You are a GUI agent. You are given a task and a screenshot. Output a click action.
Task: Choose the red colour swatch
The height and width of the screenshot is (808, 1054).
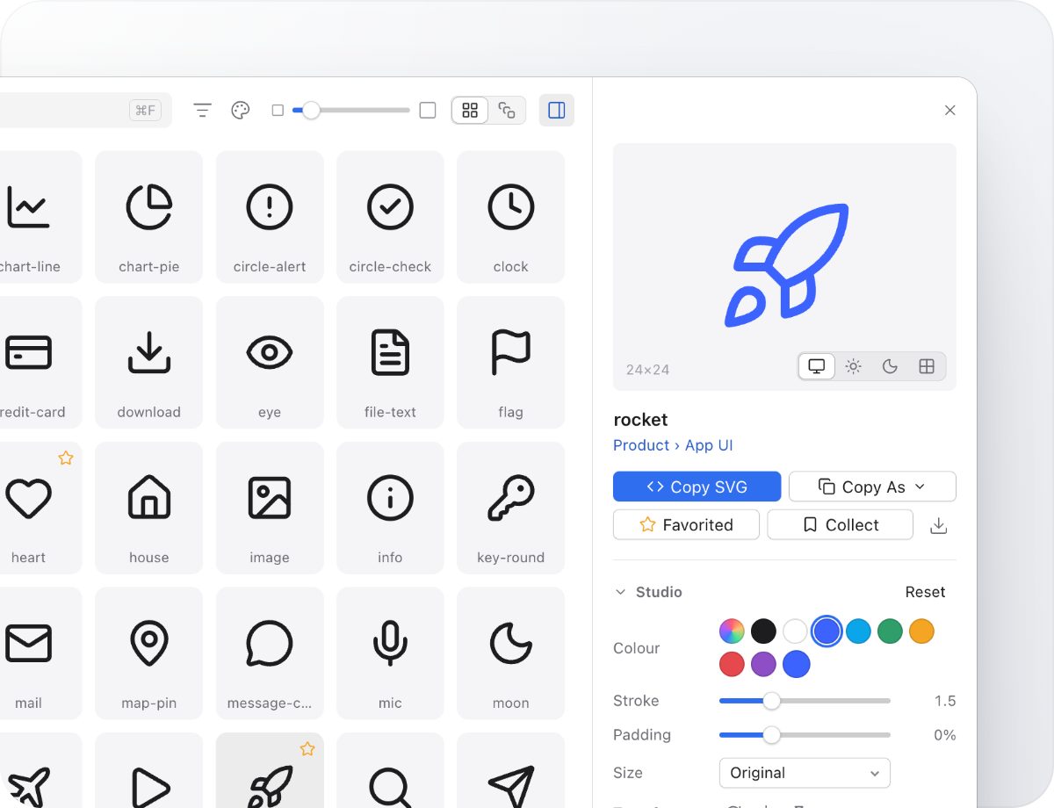pyautogui.click(x=732, y=664)
